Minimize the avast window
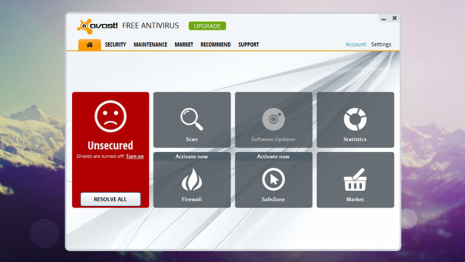 pos(384,18)
